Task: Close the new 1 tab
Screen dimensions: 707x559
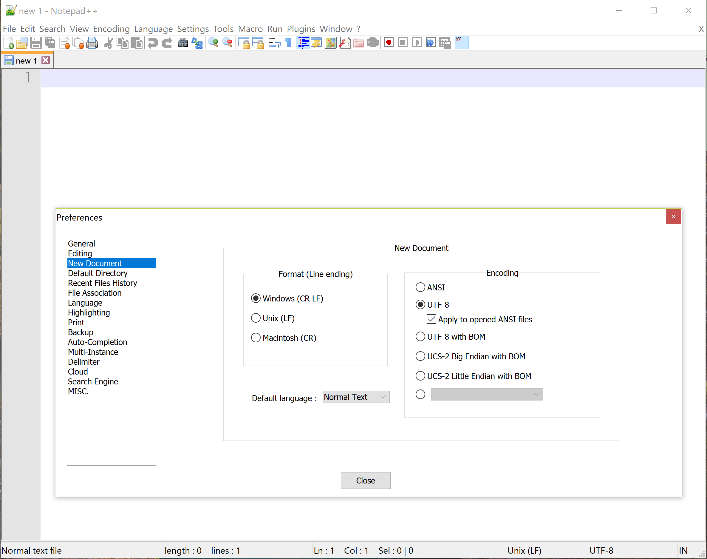Action: [46, 60]
